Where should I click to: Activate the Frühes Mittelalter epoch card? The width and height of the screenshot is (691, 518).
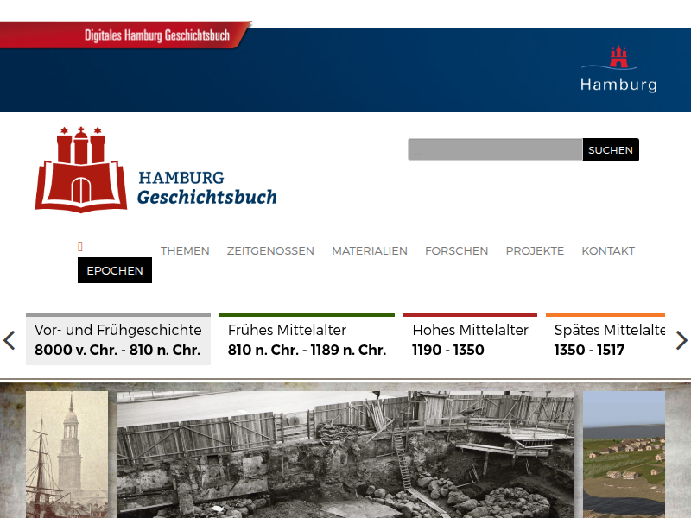[x=307, y=339]
